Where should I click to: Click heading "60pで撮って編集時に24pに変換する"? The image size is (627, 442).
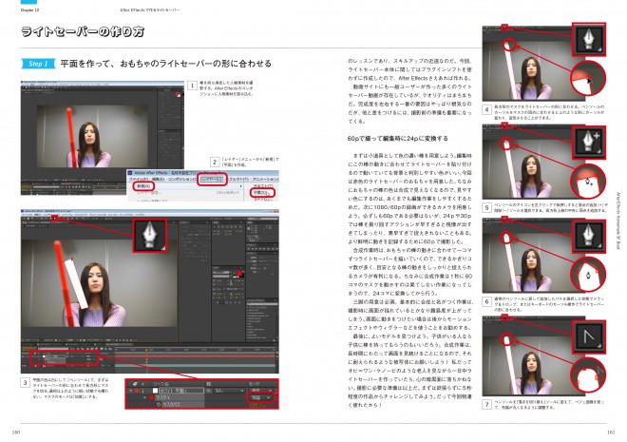point(397,139)
